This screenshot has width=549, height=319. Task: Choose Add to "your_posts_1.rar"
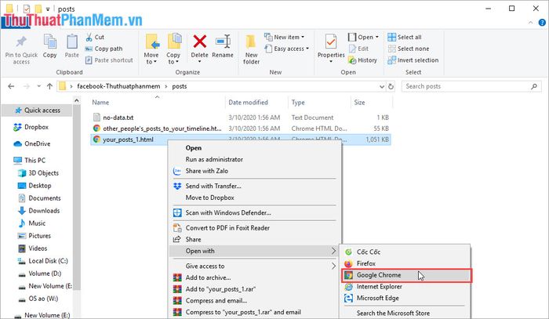click(220, 289)
